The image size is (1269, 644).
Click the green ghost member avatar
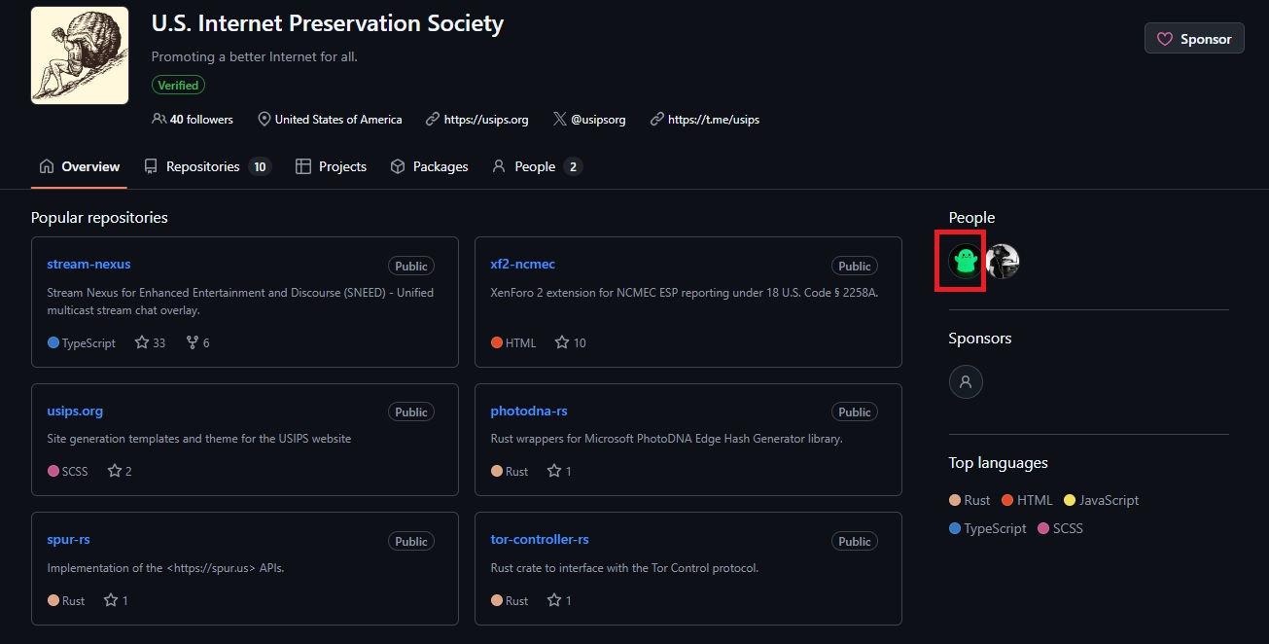966,261
